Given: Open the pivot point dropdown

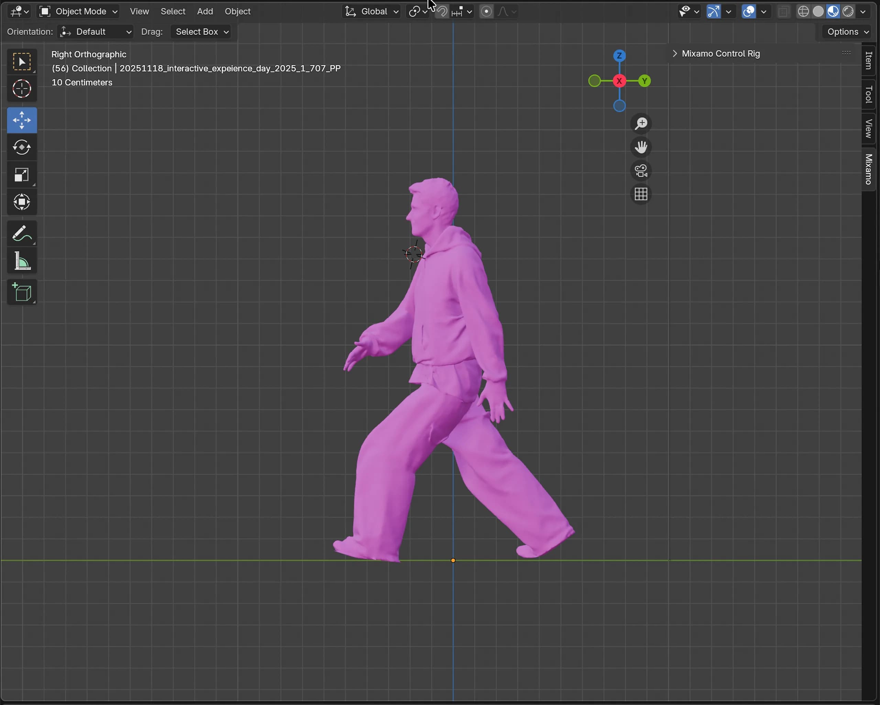Looking at the screenshot, I should coord(418,11).
